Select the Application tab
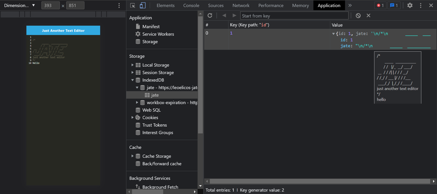Viewport: 437px width, 194px height. pos(329,5)
